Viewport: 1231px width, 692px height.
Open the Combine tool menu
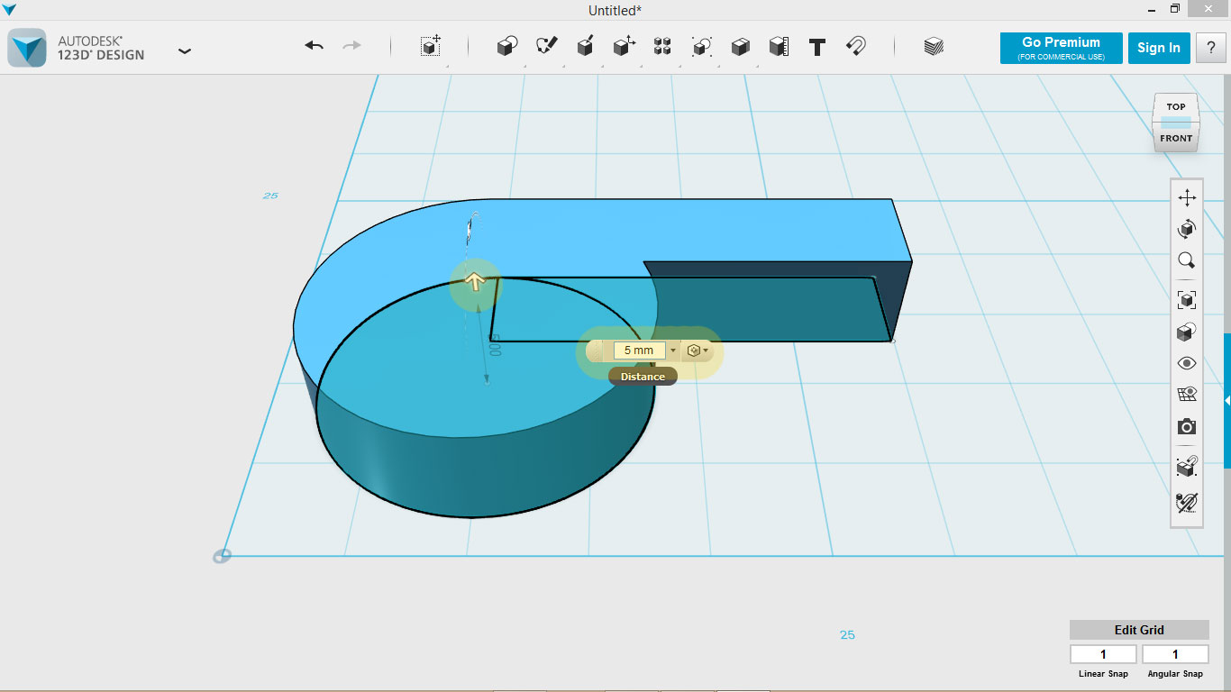click(x=741, y=47)
